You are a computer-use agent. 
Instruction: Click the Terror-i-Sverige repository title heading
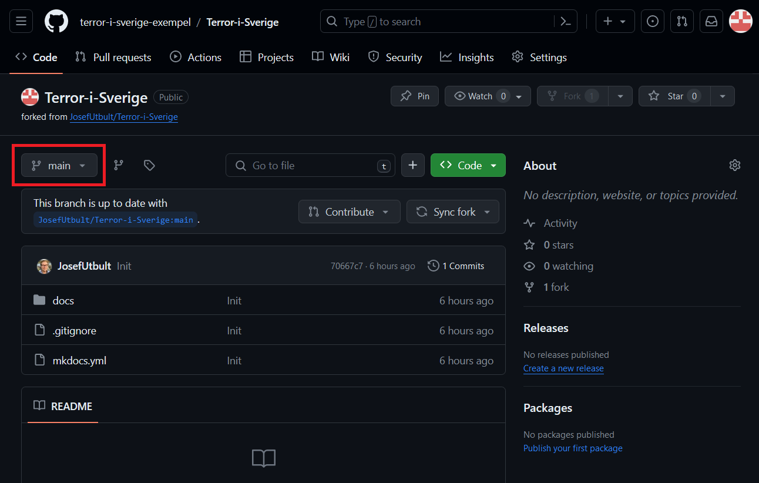96,97
